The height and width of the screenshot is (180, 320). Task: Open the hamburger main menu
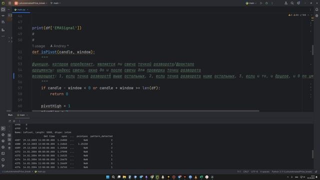[9, 3]
